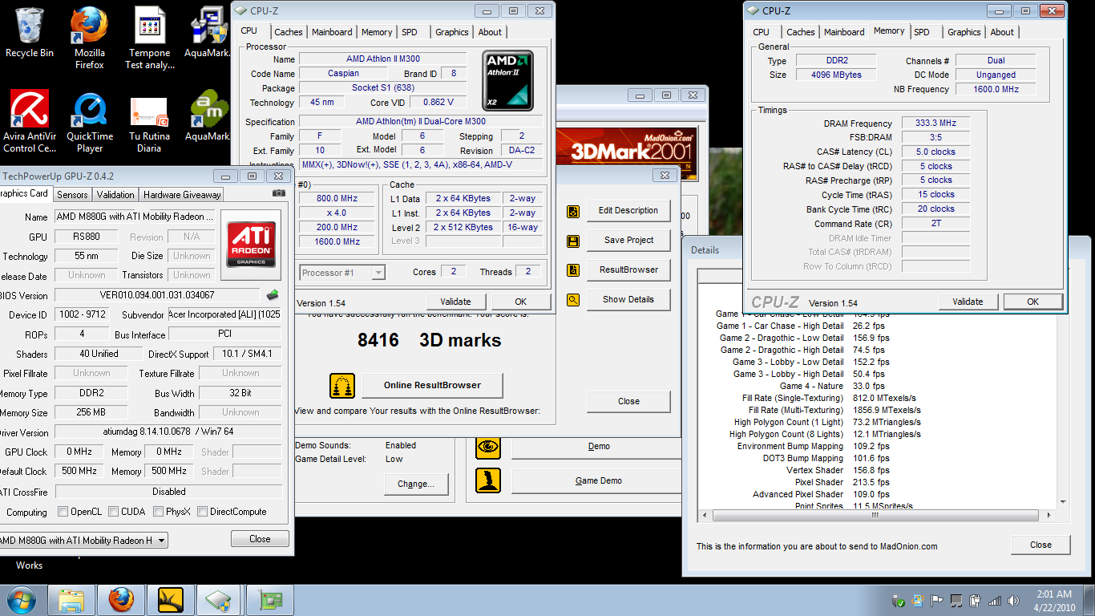Open Windows Explorer from taskbar
Image resolution: width=1095 pixels, height=616 pixels.
coord(72,600)
